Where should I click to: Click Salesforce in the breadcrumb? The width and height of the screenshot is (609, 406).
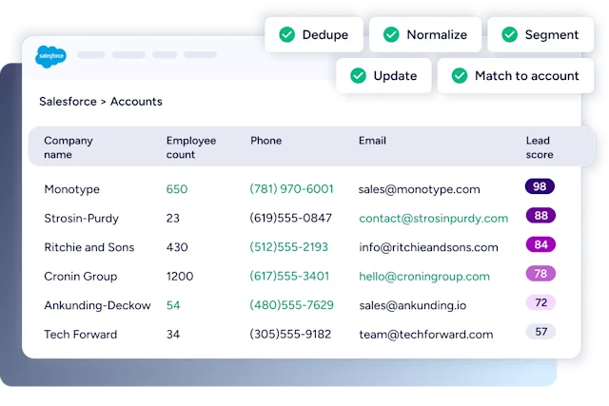coord(68,102)
